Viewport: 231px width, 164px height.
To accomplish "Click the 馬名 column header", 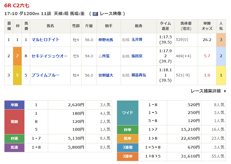I will (50, 26).
